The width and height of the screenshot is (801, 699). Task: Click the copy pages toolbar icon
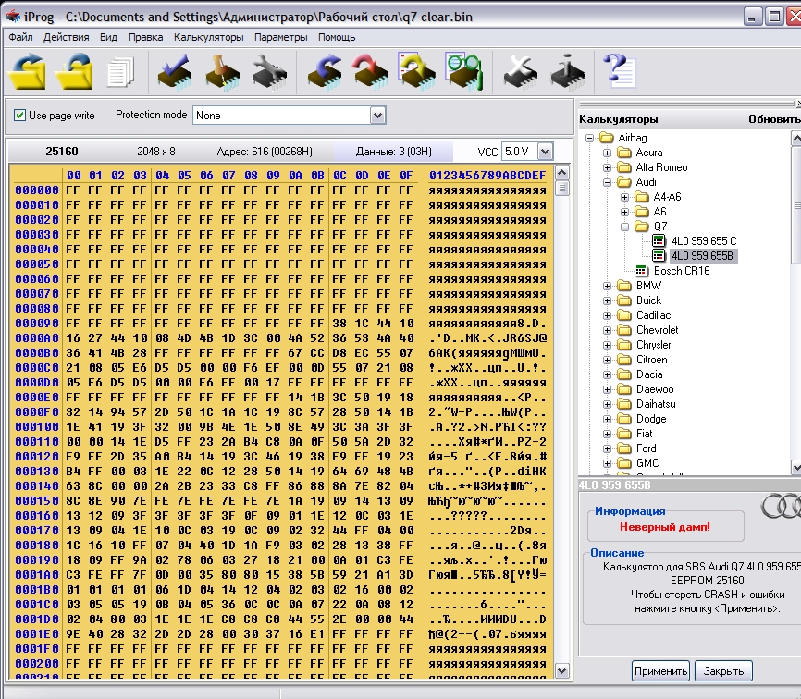tap(120, 72)
